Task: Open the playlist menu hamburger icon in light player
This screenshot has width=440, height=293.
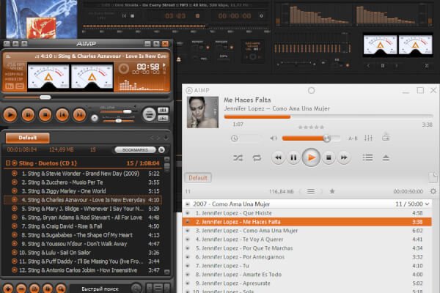Action: point(311,191)
